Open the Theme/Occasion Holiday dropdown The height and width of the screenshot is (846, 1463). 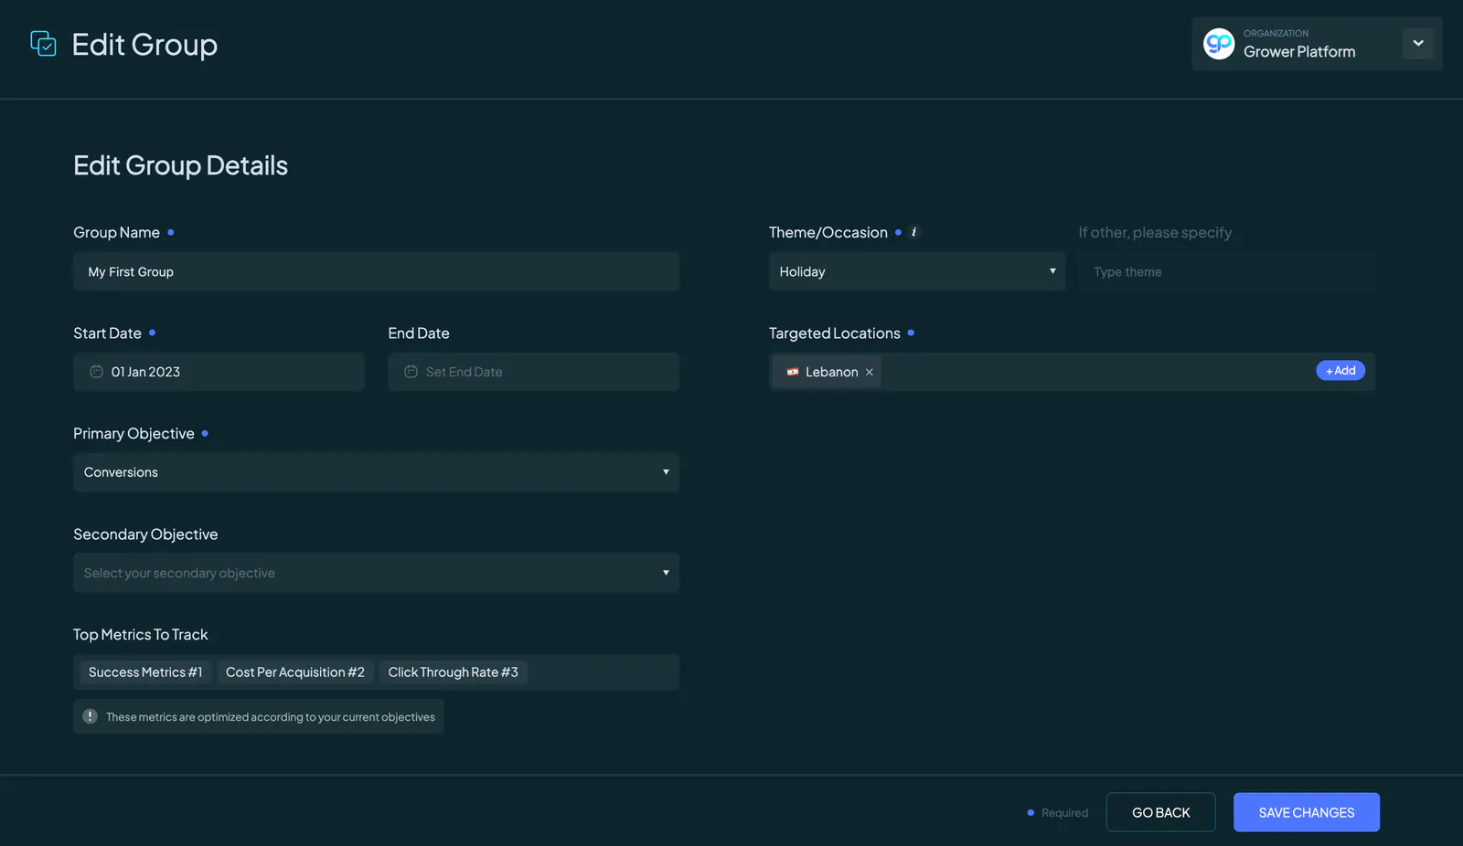tap(917, 271)
